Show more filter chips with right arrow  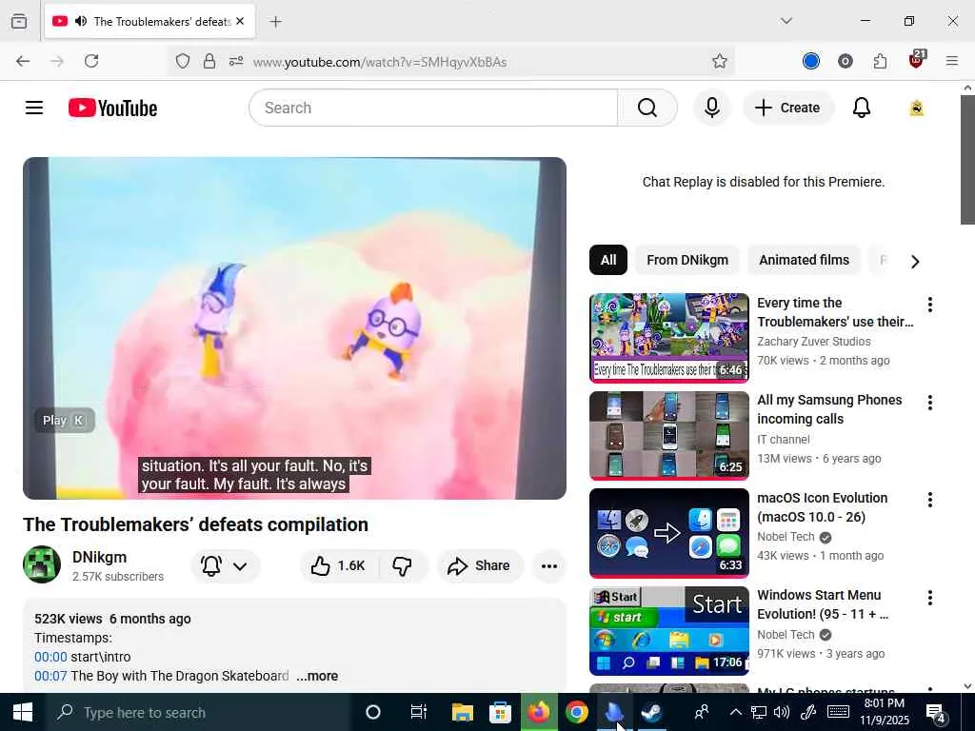point(915,261)
